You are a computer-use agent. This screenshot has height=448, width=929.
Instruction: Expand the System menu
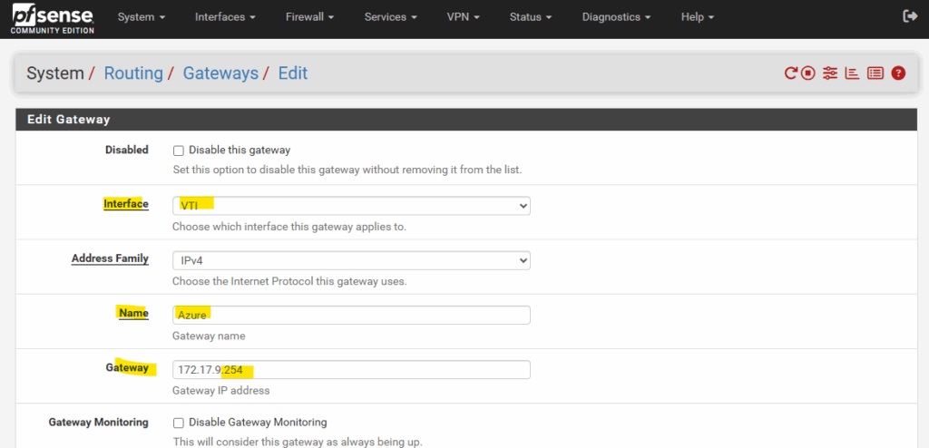pyautogui.click(x=140, y=17)
